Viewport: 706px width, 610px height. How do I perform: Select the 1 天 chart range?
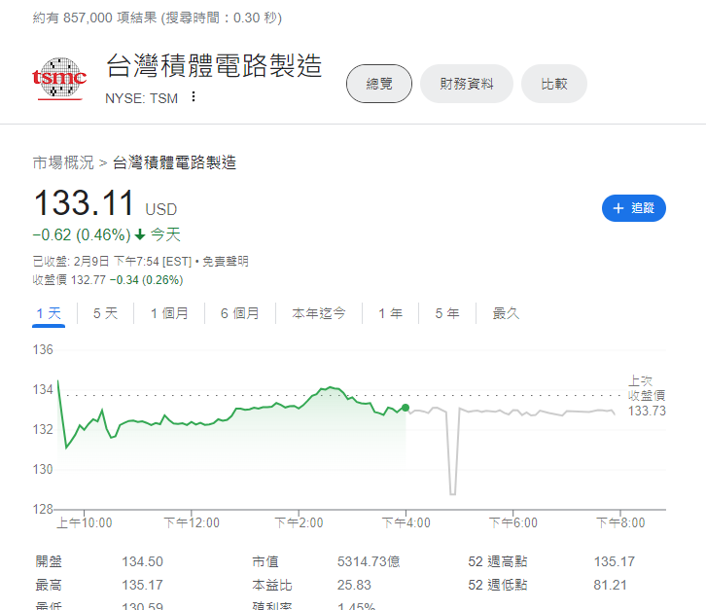point(49,313)
